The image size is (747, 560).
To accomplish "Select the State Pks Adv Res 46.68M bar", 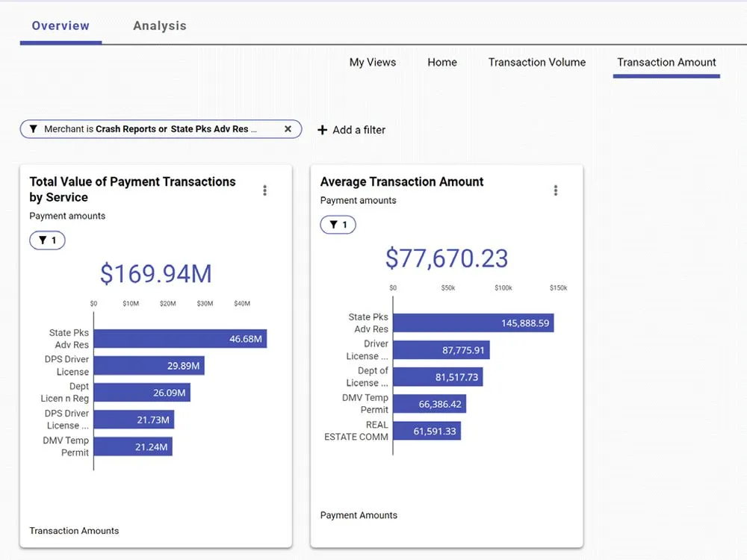I will (x=179, y=338).
